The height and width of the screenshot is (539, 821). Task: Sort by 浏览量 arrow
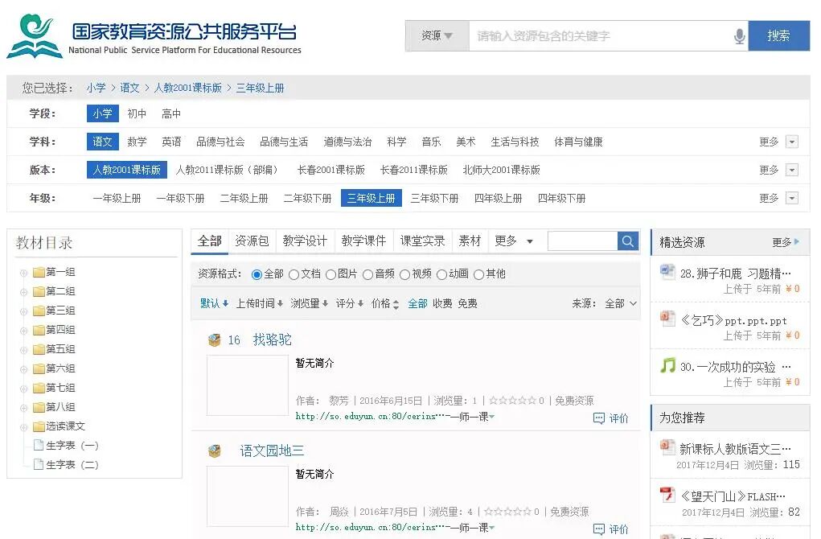point(325,303)
